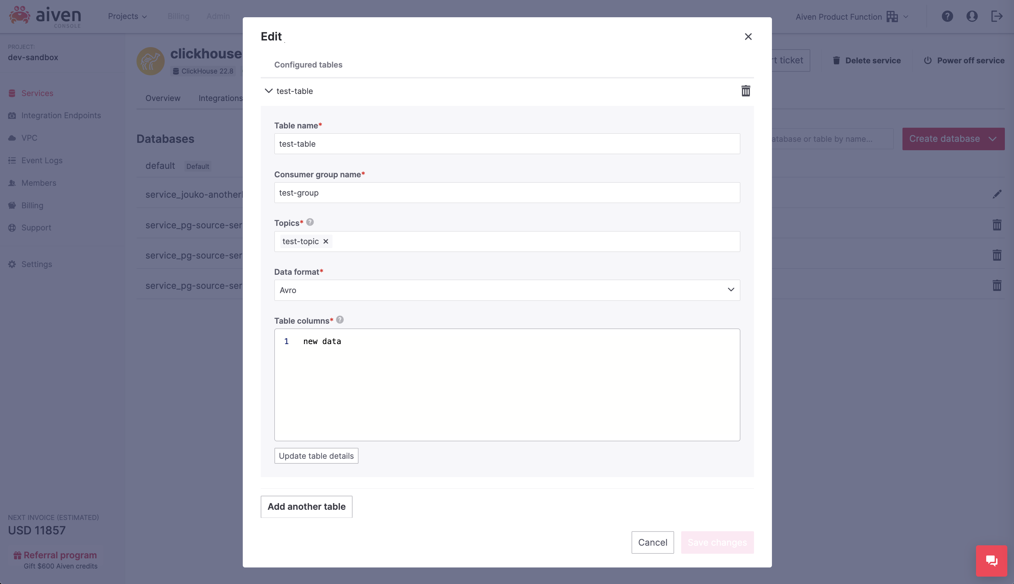
Task: Edit service_jouko-another database with pencil icon
Action: point(997,195)
